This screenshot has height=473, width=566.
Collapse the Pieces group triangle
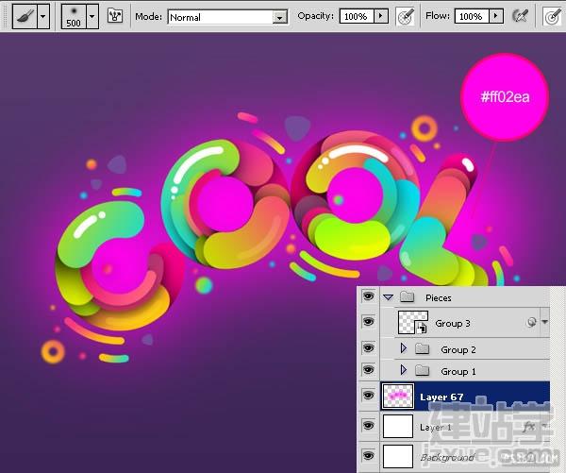click(x=389, y=297)
